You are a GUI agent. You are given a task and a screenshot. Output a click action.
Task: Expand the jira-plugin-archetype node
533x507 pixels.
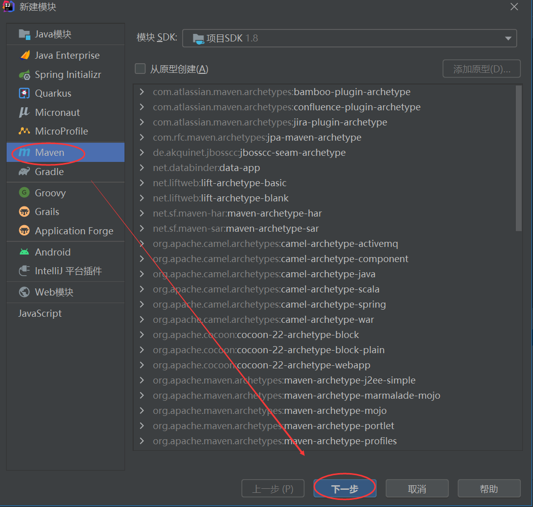(142, 122)
